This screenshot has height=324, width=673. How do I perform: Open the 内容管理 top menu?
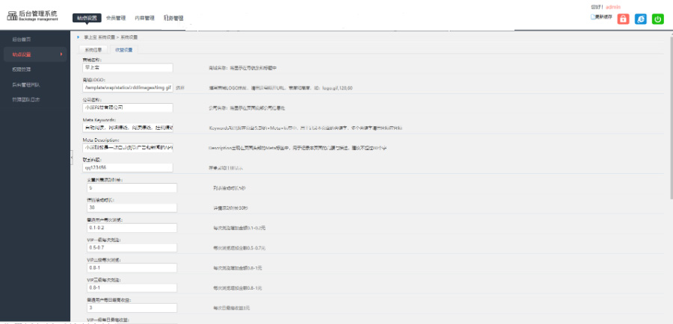pyautogui.click(x=144, y=17)
